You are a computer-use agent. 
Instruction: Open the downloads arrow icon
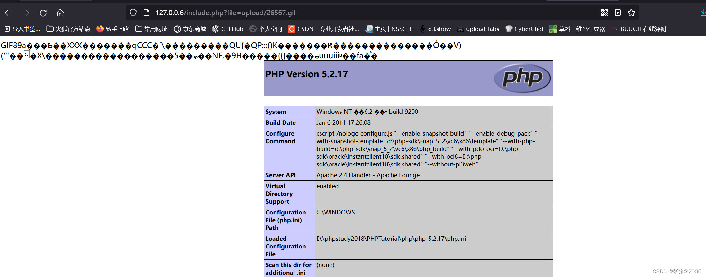coord(703,13)
